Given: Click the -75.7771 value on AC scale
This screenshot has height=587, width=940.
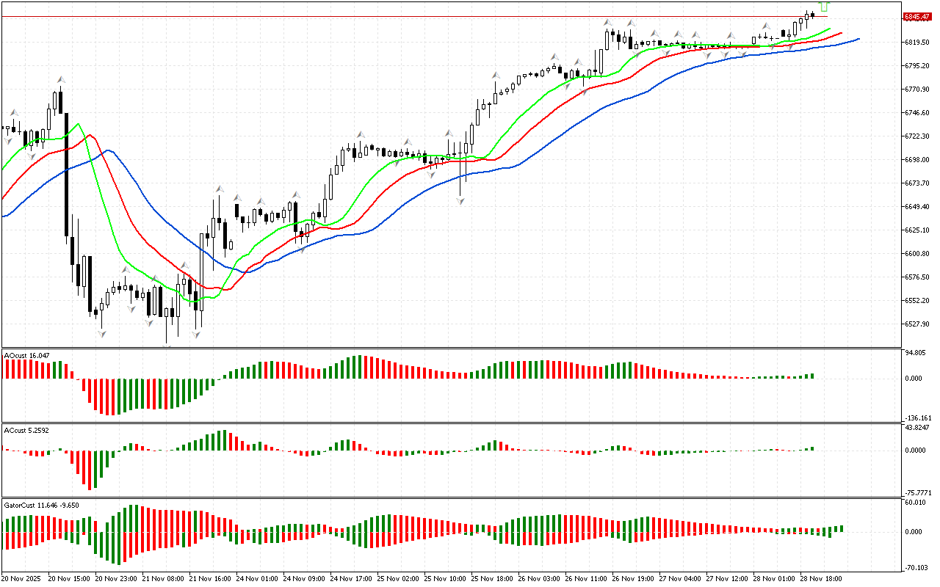Looking at the screenshot, I should [x=918, y=493].
